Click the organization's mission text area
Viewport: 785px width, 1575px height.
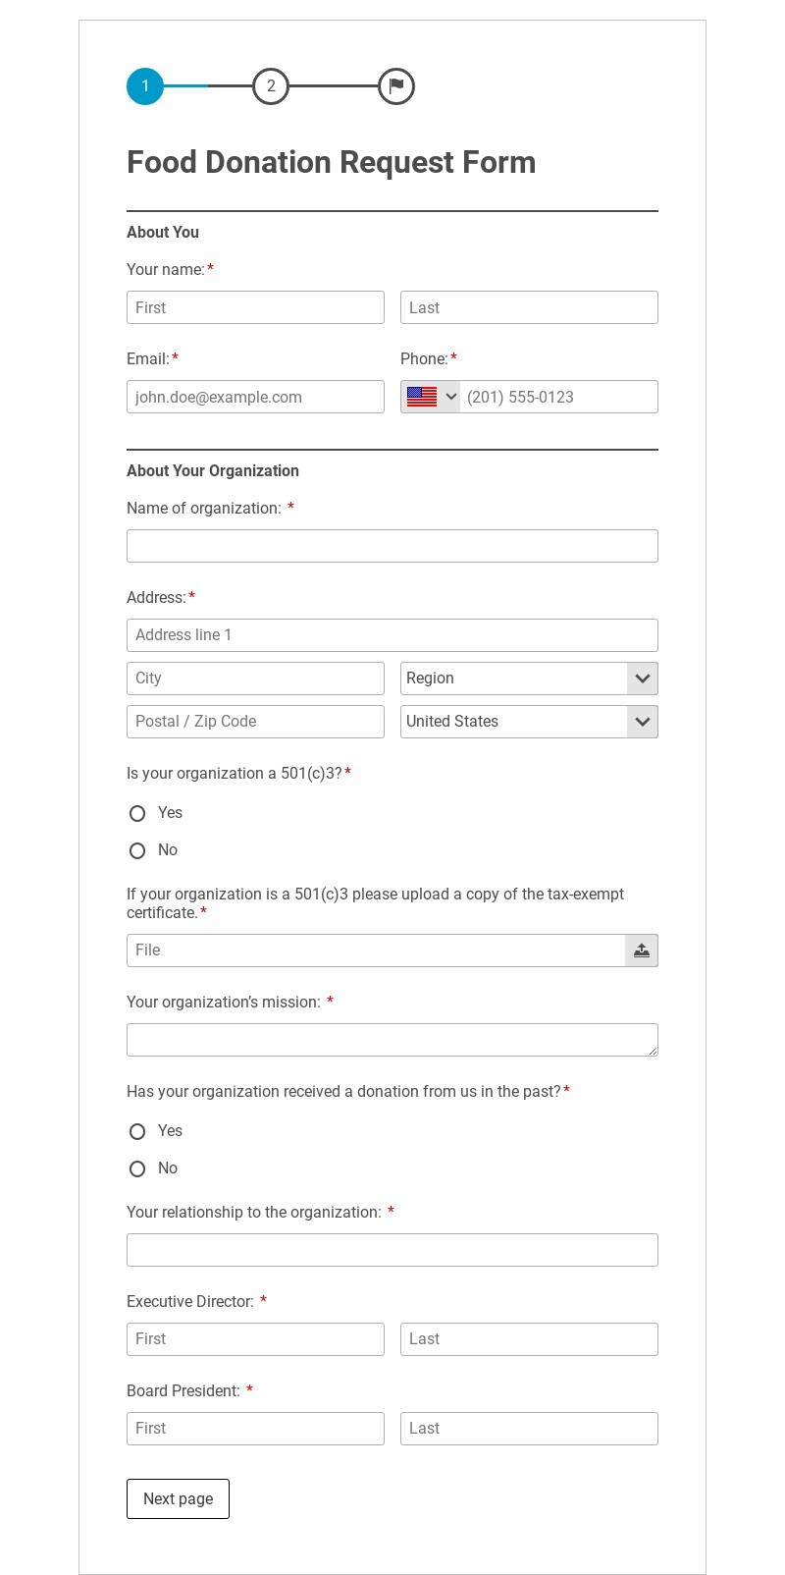click(392, 1040)
